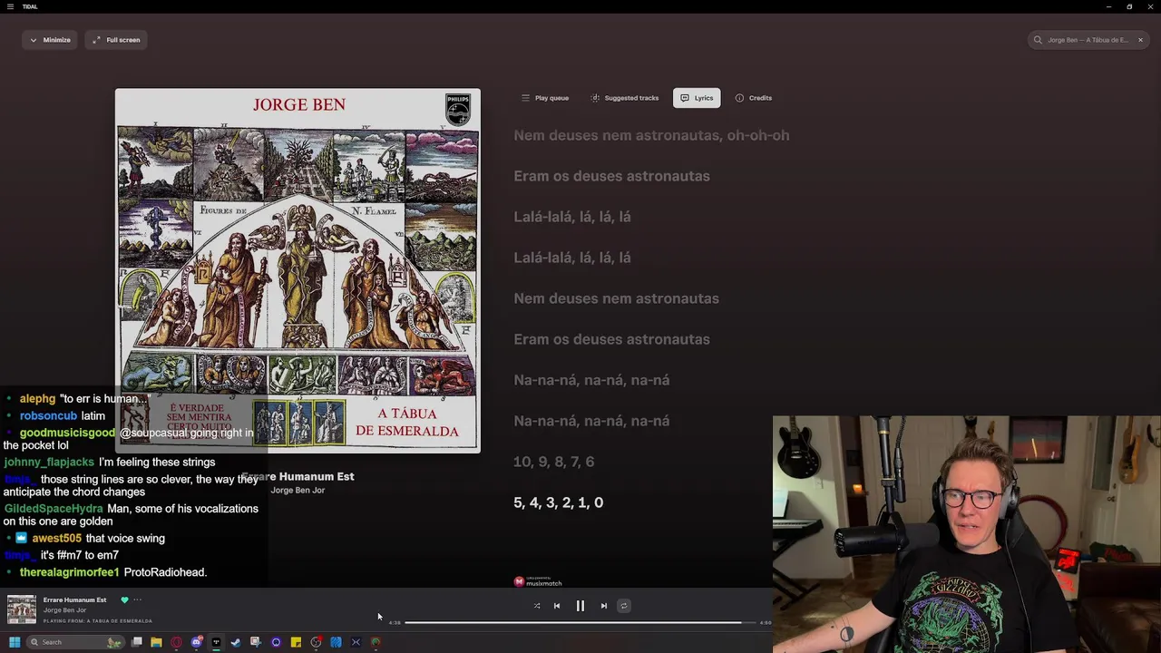1161x653 pixels.
Task: Select the Lyrics tab
Action: pos(697,98)
